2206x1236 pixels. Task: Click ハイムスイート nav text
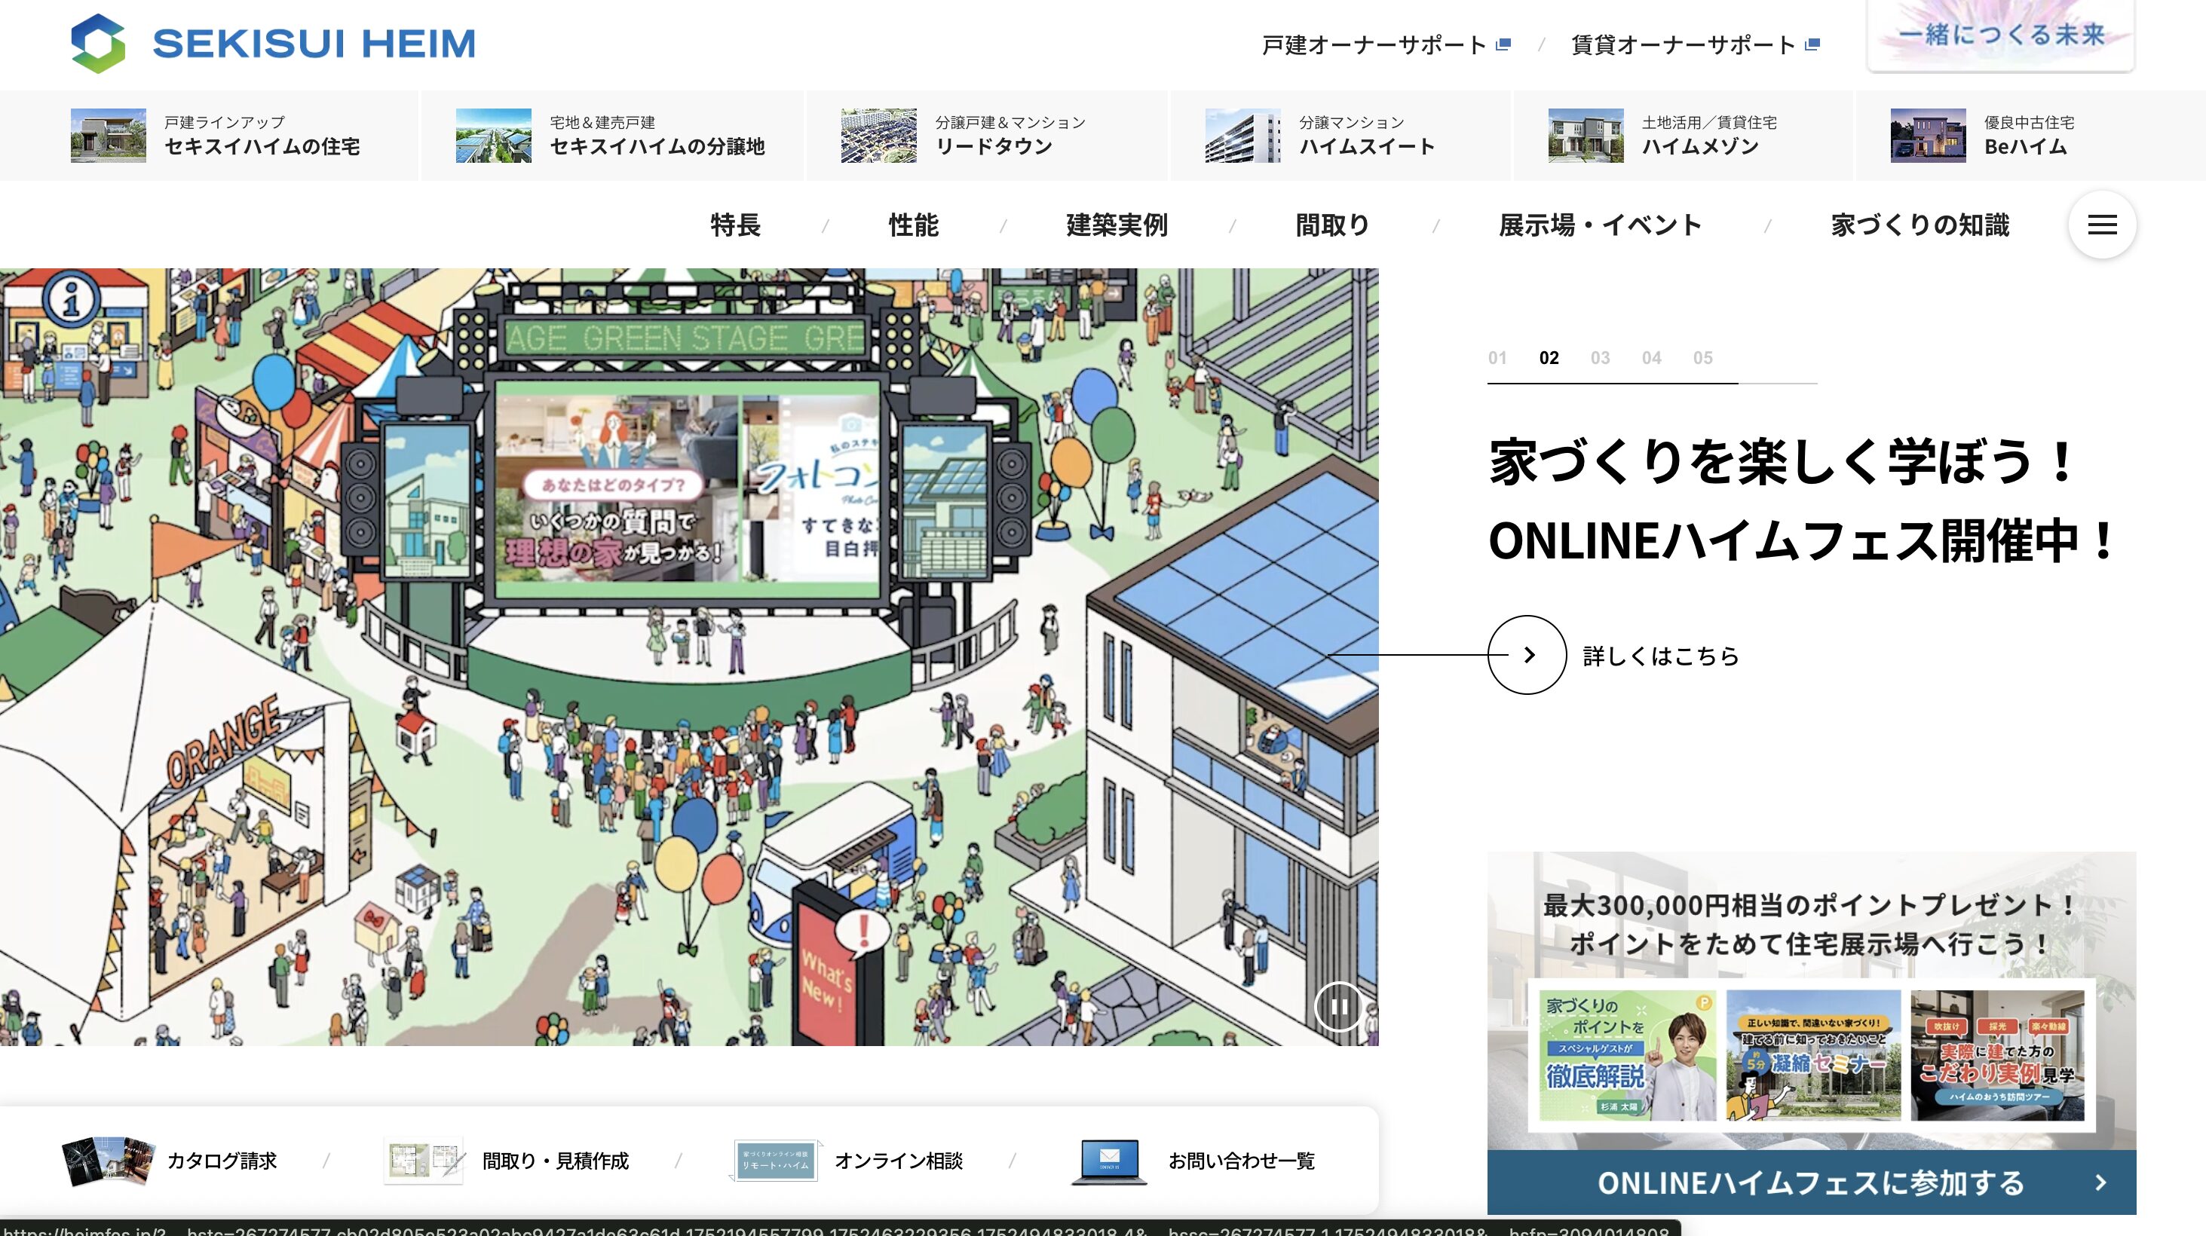click(1367, 146)
